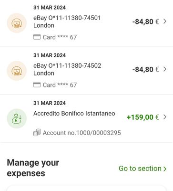Tap the shopping icon for eBay 74501 transaction

pyautogui.click(x=17, y=23)
